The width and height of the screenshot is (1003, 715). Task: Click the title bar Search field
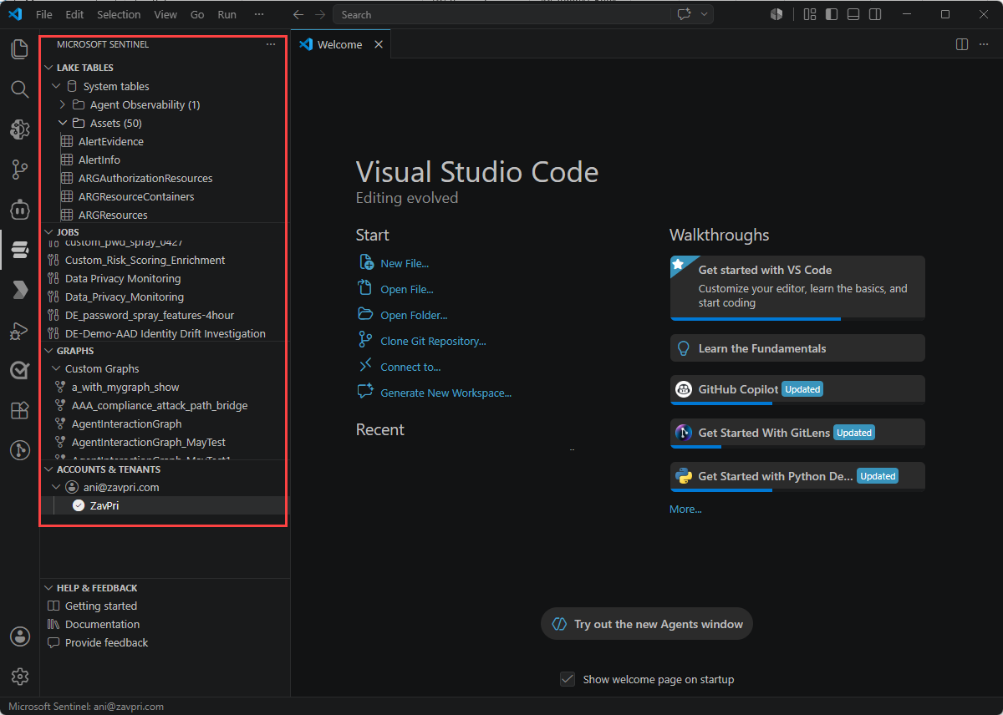[x=501, y=14]
